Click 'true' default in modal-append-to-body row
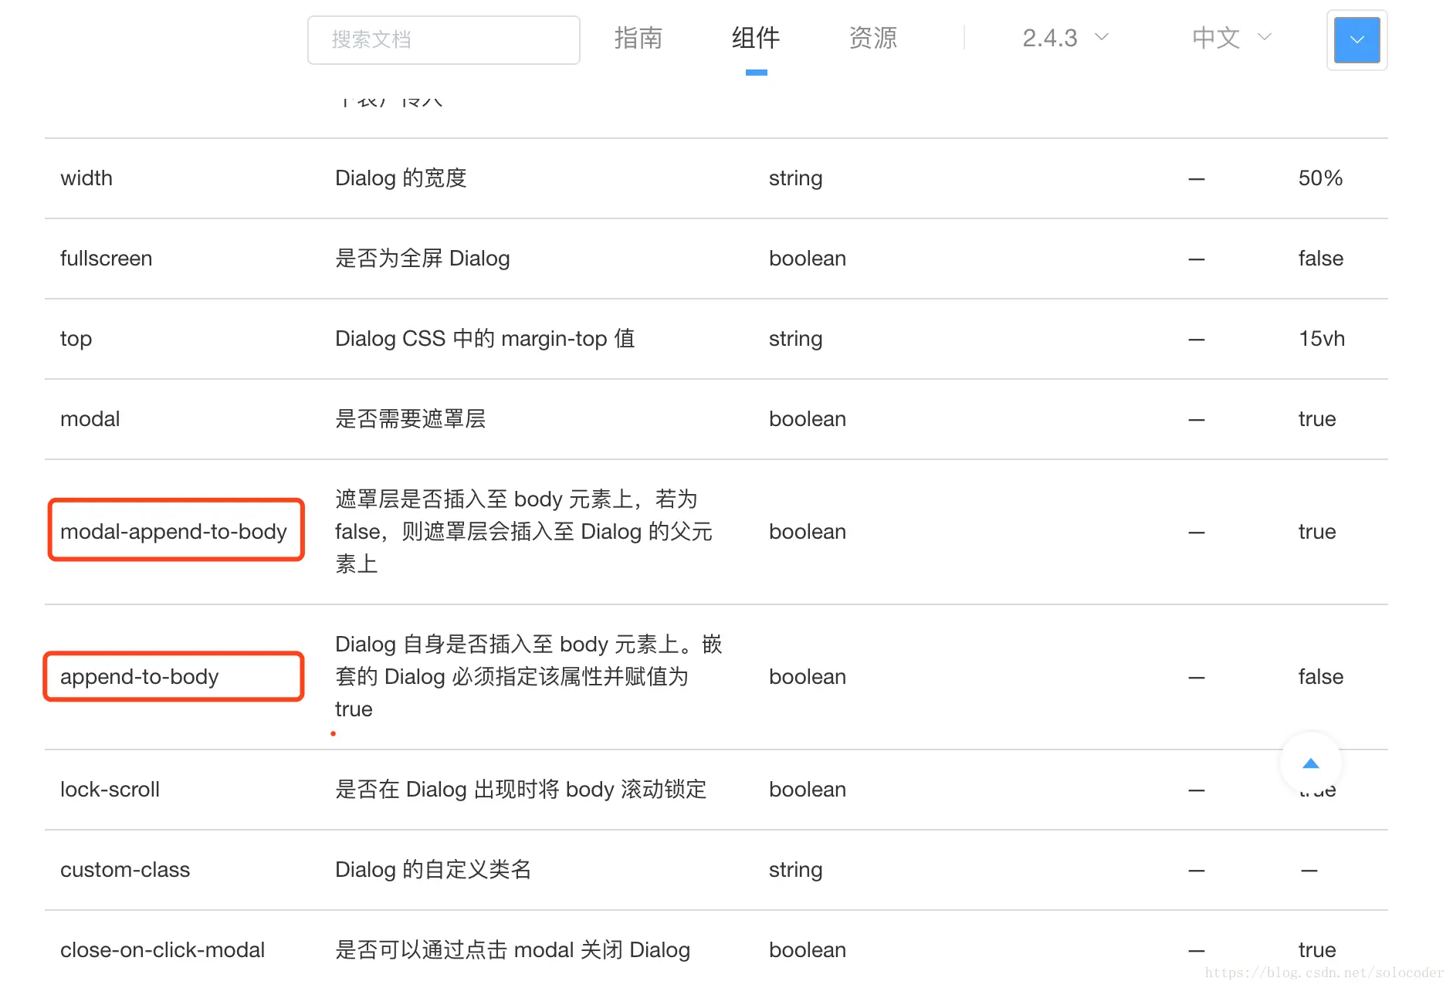1453x988 pixels. point(1317,532)
